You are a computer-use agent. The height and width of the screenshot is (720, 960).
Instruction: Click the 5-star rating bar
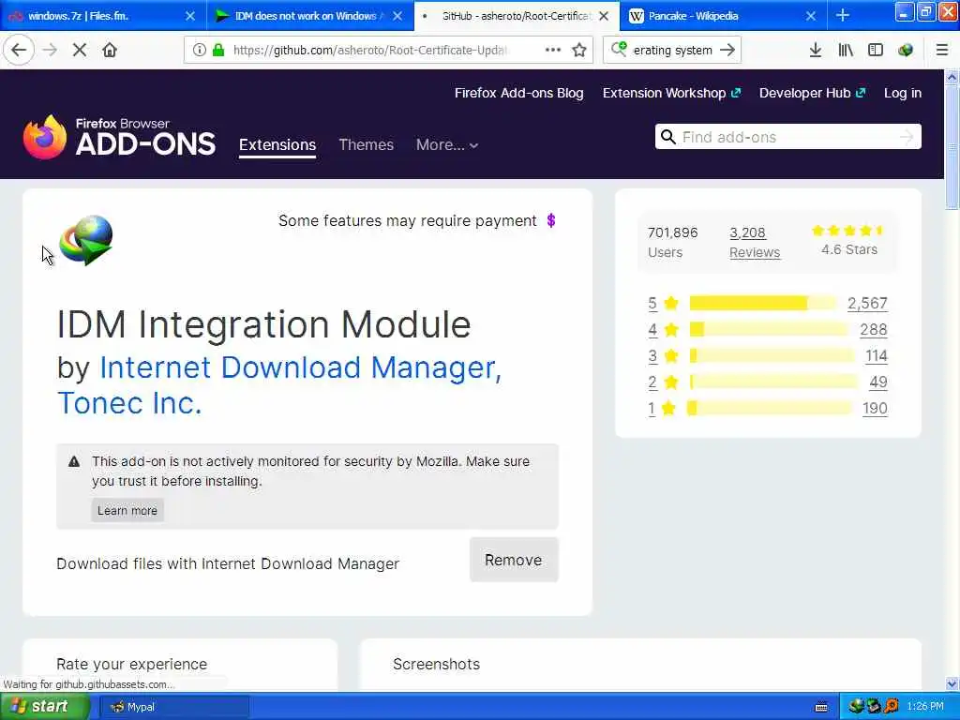click(763, 303)
